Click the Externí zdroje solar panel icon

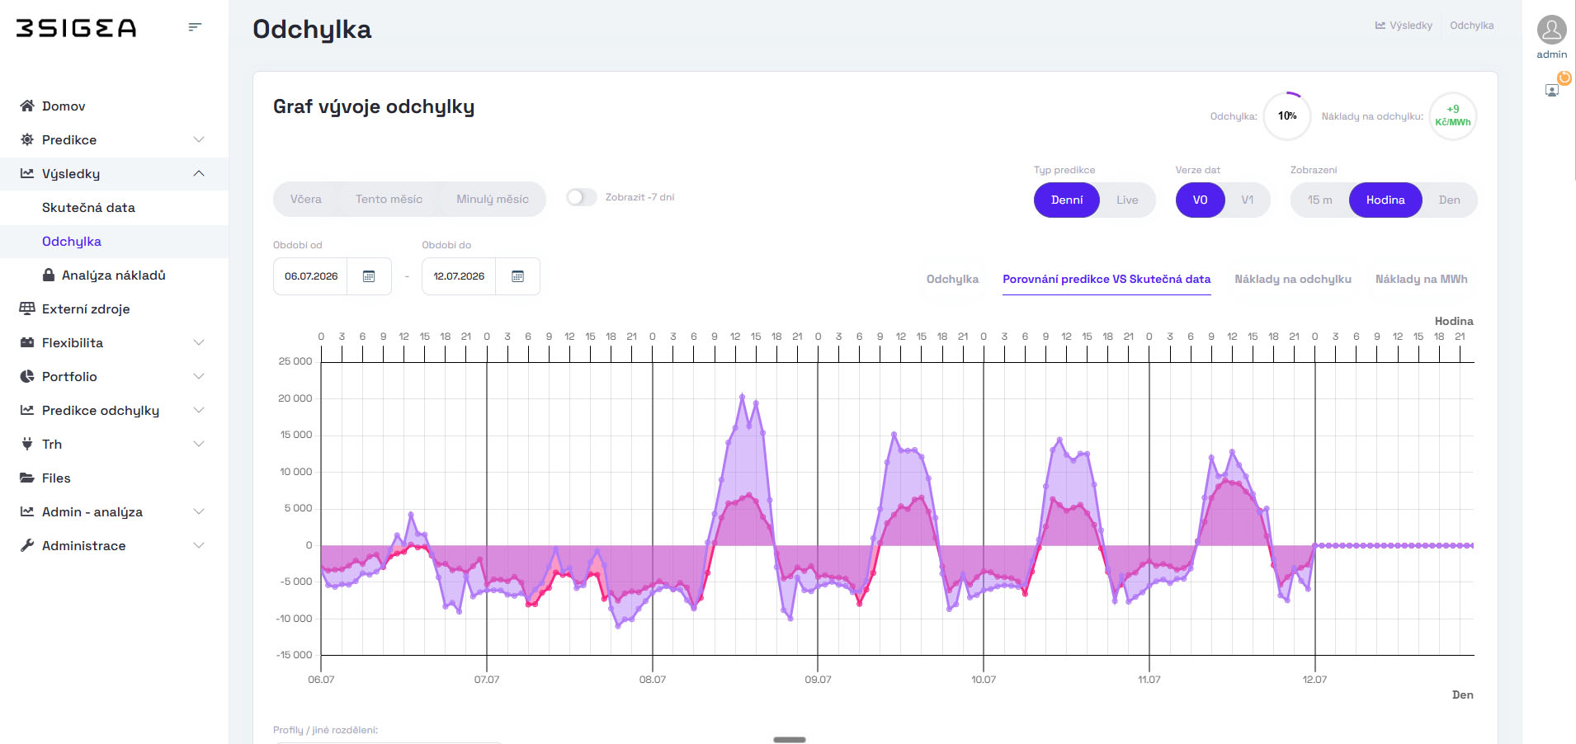[27, 308]
